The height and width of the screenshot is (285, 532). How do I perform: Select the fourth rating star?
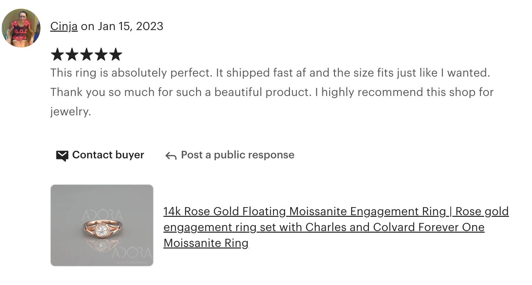click(x=101, y=54)
